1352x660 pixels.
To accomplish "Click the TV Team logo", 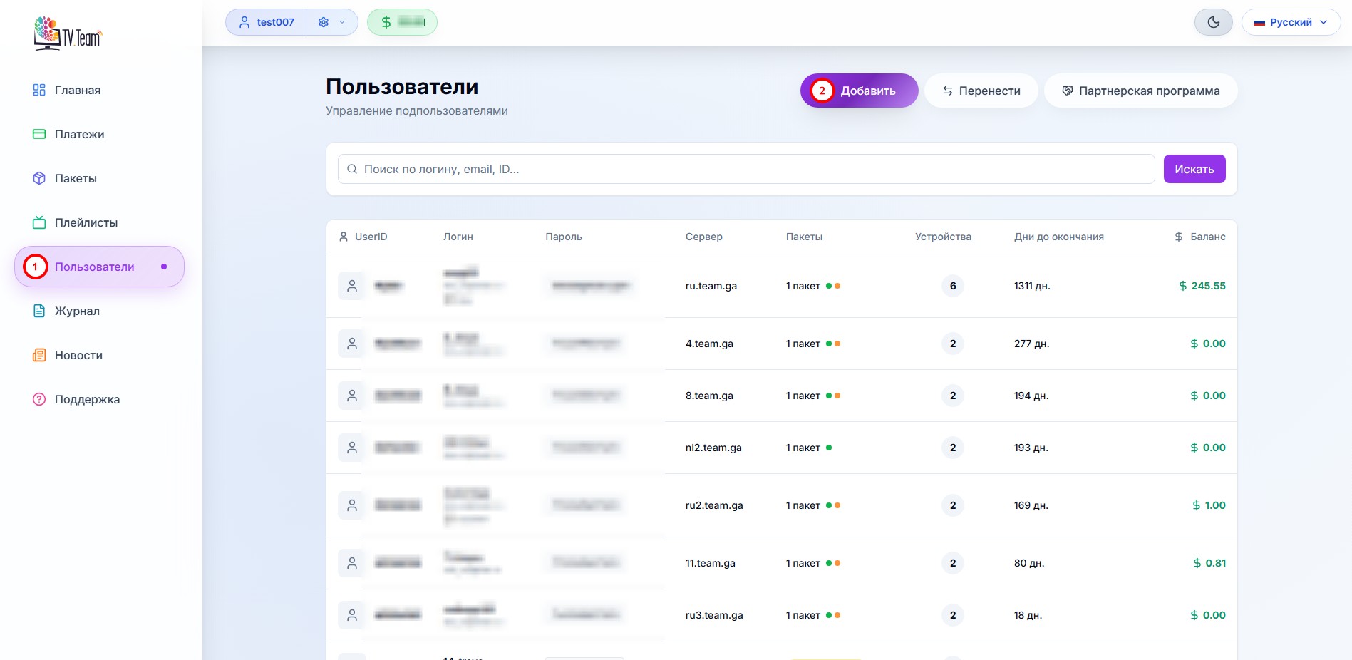I will tap(68, 33).
